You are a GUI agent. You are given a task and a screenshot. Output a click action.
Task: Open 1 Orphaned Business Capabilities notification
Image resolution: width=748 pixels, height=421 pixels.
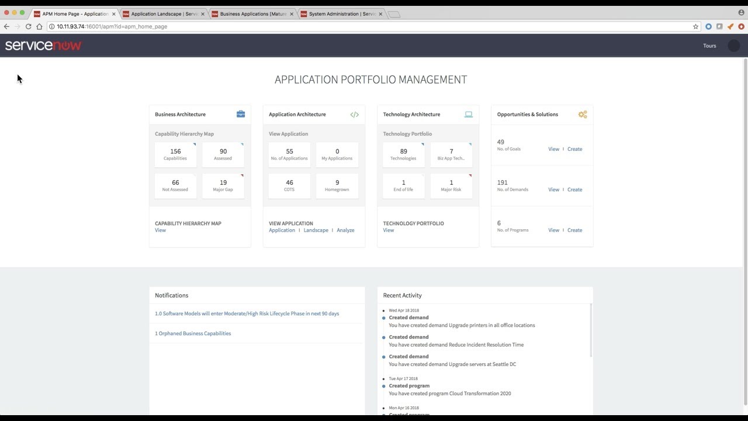193,333
